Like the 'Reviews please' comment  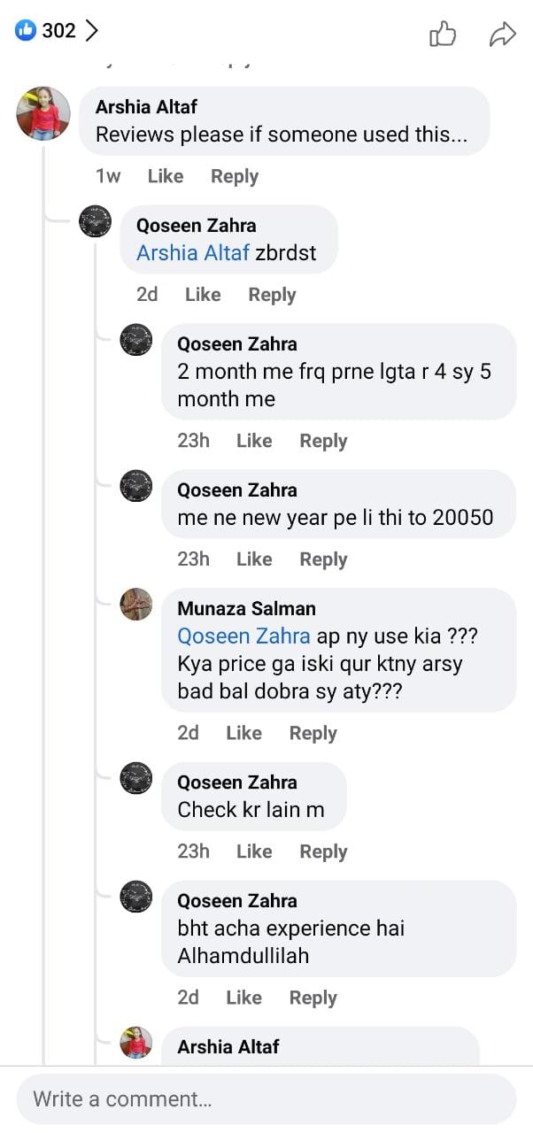click(x=165, y=176)
